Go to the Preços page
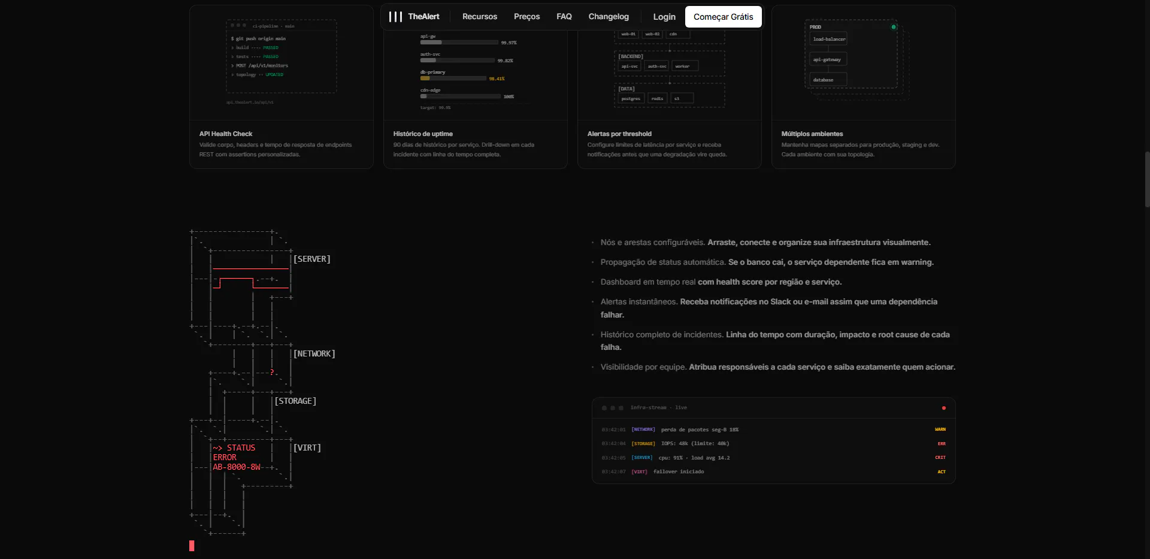The image size is (1150, 559). 526,17
